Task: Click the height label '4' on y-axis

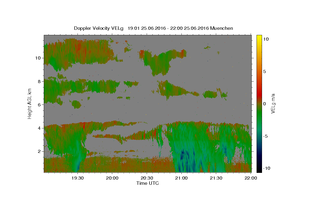Action: coord(39,128)
